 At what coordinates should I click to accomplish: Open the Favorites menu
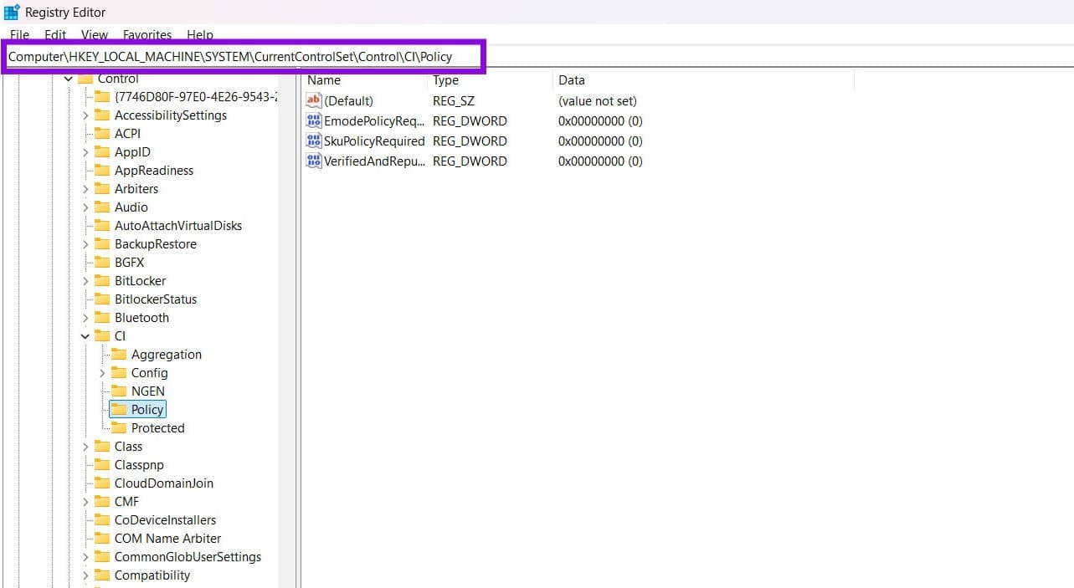147,35
